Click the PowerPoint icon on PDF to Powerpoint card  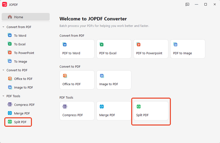coord(138,44)
